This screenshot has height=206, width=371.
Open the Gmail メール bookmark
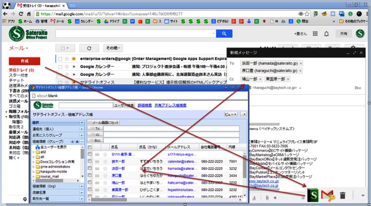57,21
